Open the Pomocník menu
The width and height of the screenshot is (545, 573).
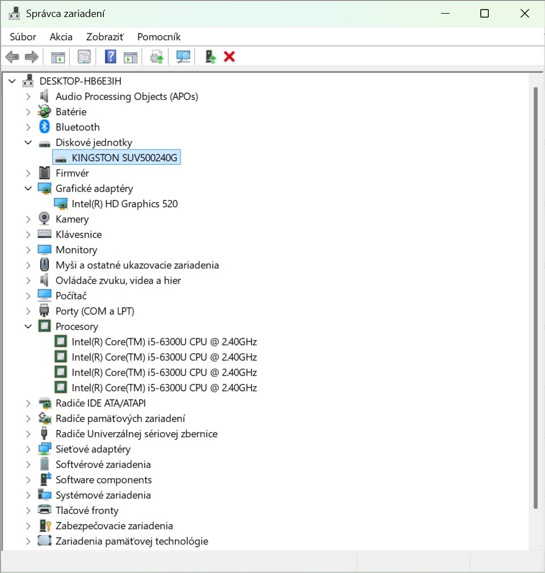[x=159, y=37]
